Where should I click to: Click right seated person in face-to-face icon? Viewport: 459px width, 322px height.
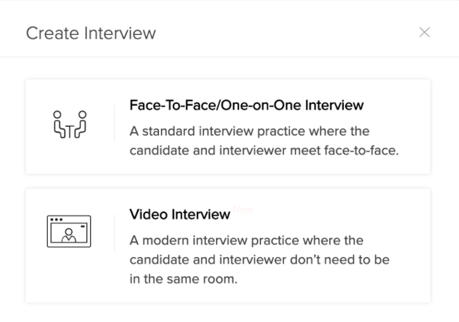pos(81,124)
